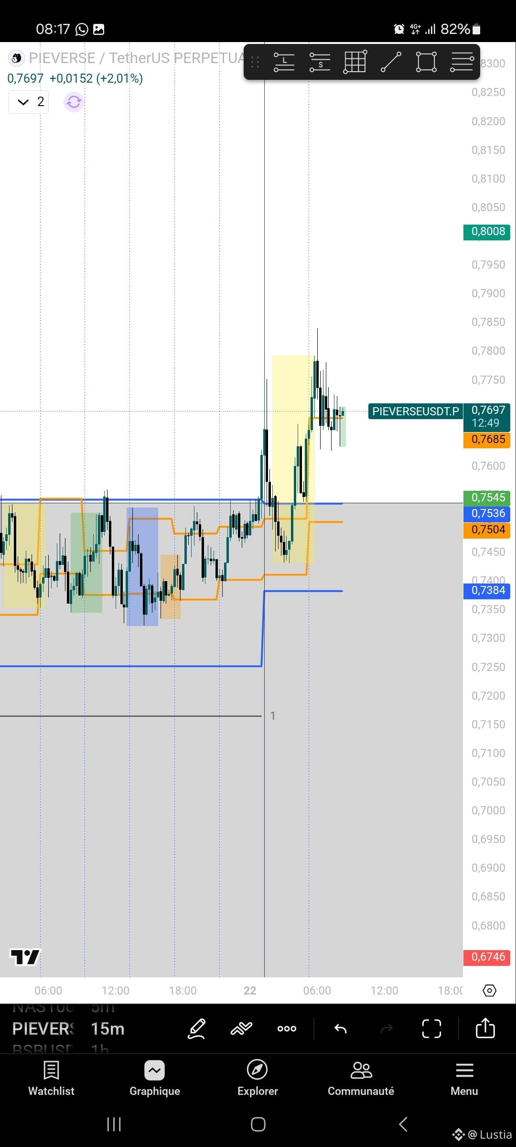Tap the PIEVERSEUSDT.P symbol label
This screenshot has width=516, height=1147.
tap(415, 411)
